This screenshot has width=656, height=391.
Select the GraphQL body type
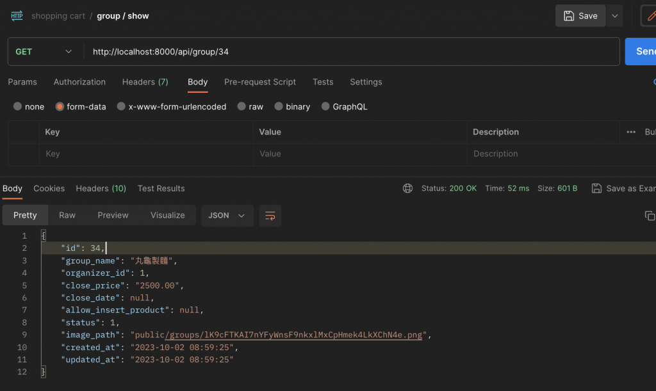[x=325, y=107]
